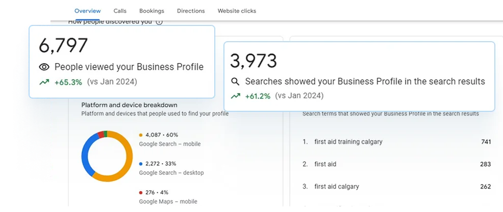Go to the Bookings tab

click(152, 11)
